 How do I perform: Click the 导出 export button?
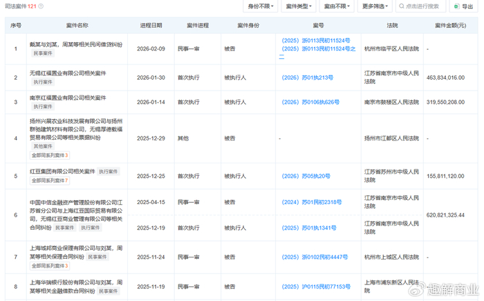coord(464,6)
